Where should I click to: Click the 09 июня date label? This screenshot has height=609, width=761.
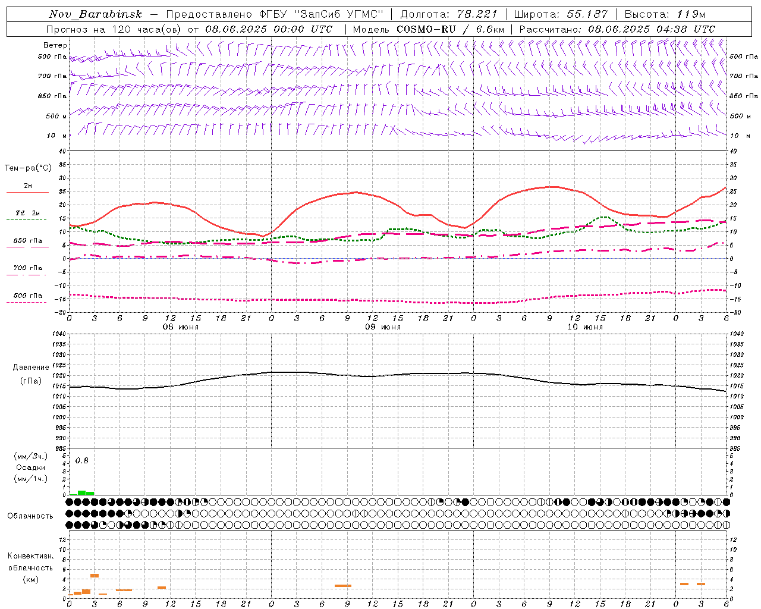[x=382, y=327]
